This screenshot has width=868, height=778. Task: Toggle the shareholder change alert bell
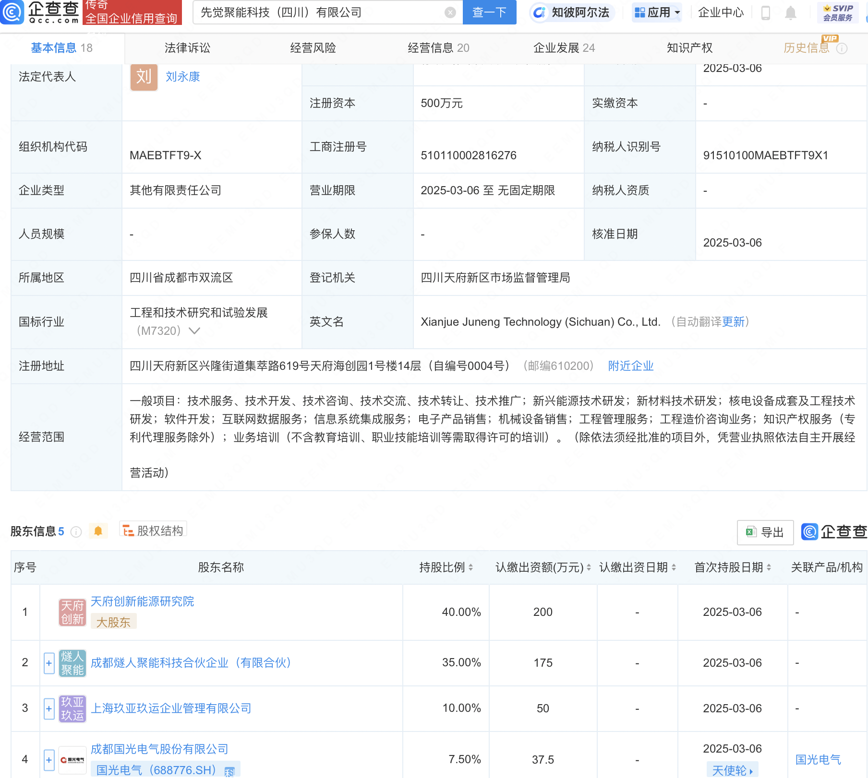(x=98, y=531)
